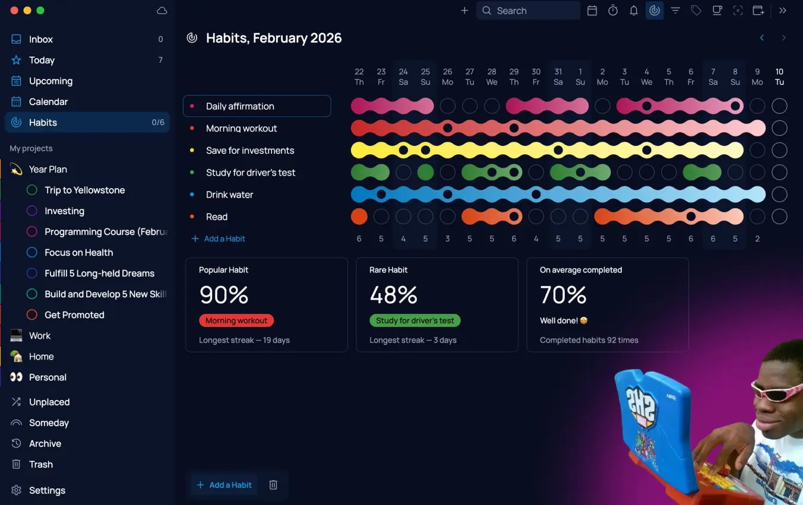Open the filter icon in the toolbar
Screen dimensions: 803x505
coord(675,11)
